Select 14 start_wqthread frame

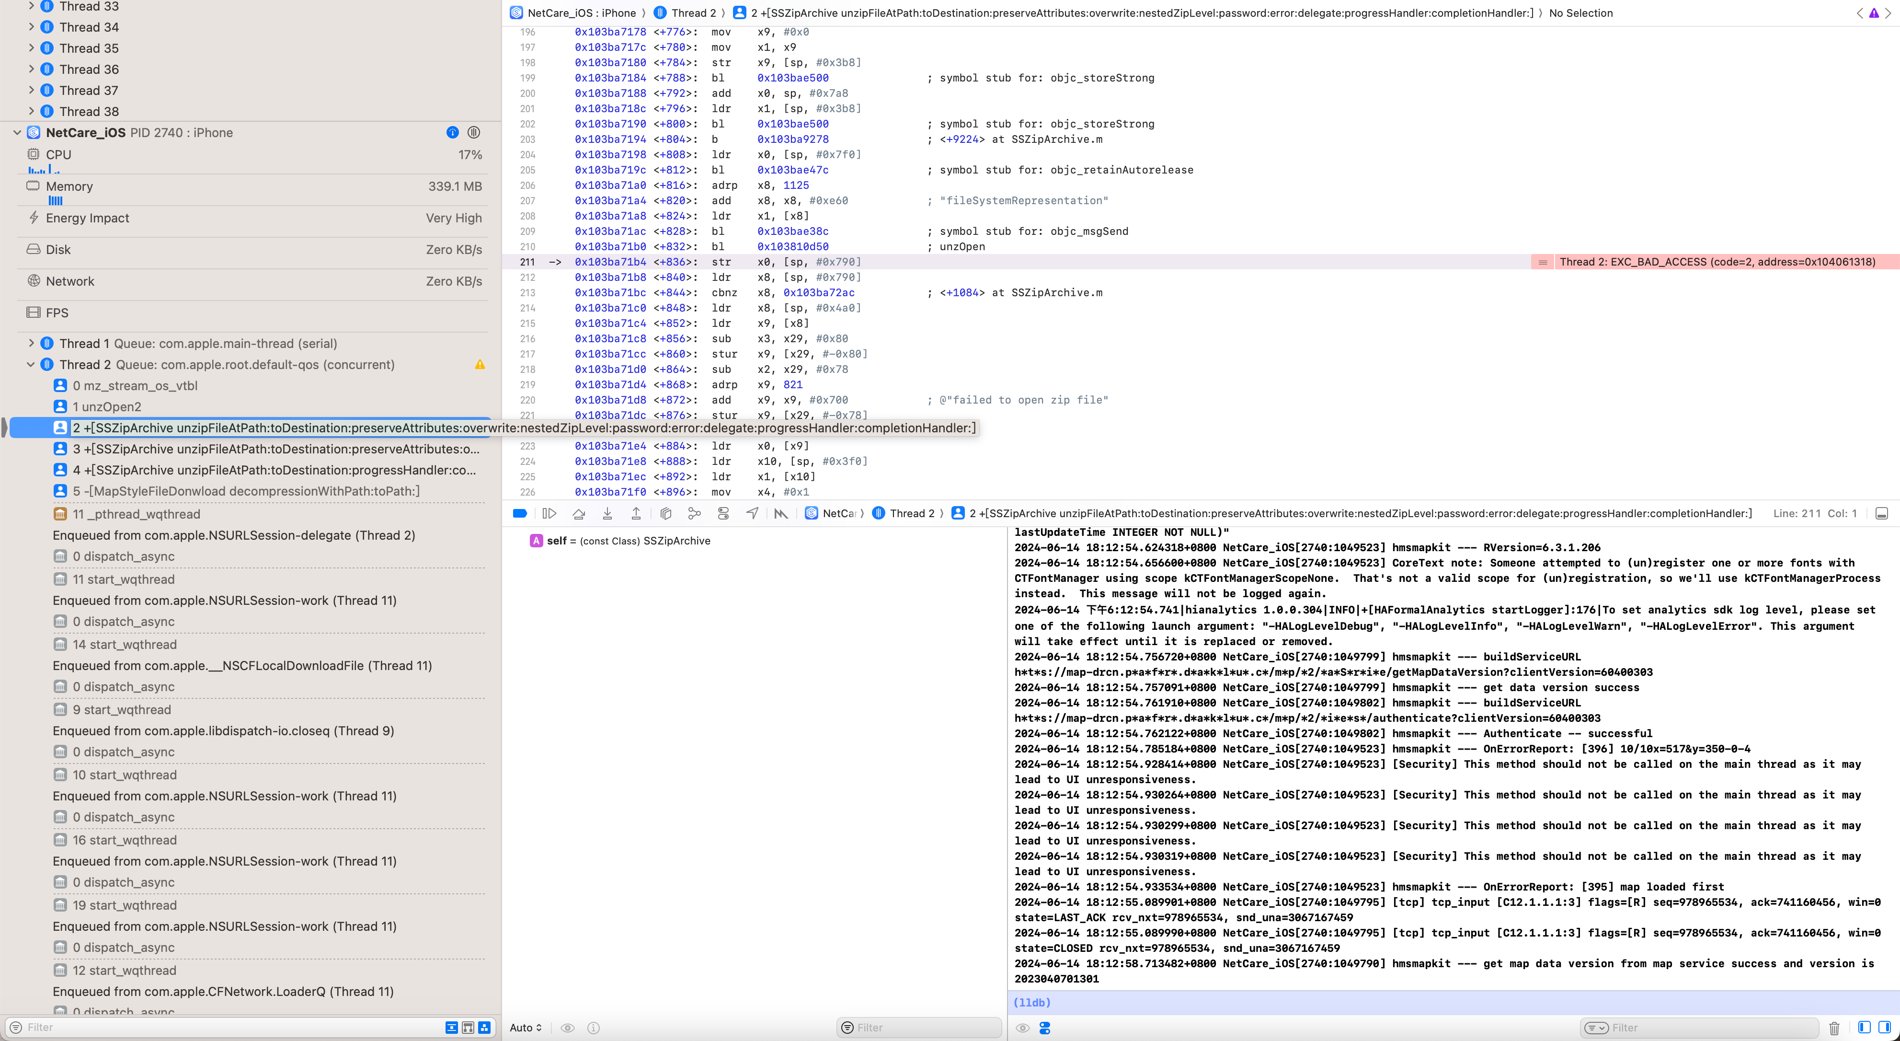(125, 645)
